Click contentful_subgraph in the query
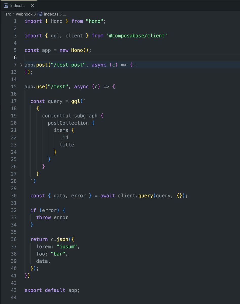The image size is (240, 304). click(70, 116)
